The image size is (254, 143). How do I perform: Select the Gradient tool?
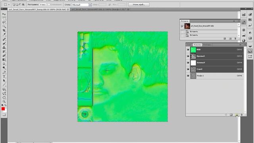click(4, 60)
